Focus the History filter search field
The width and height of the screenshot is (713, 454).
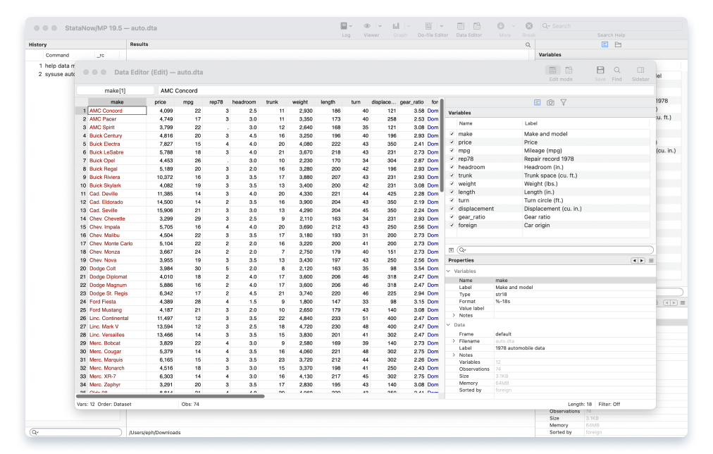click(75, 432)
